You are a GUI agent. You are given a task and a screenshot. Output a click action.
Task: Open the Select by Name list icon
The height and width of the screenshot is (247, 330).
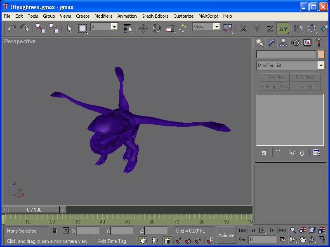(x=128, y=28)
